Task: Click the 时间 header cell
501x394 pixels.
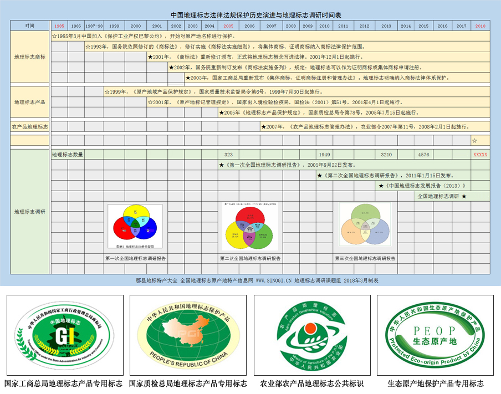Action: tap(30, 25)
